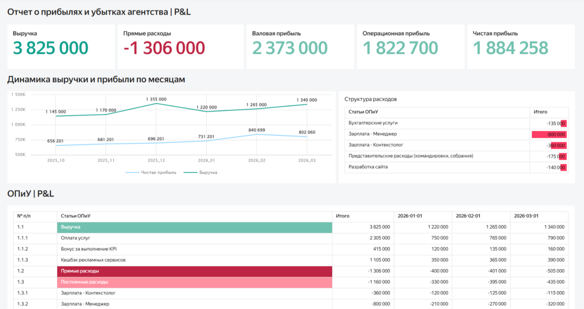This screenshot has height=309, width=584.
Task: Click the 2026-02-01 column header
Action: [468, 216]
